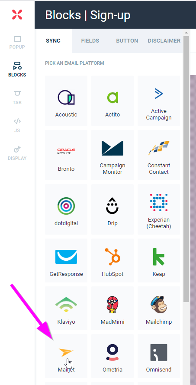The width and height of the screenshot is (196, 385).
Task: Open the DISCLAIMER tab
Action: point(164,41)
